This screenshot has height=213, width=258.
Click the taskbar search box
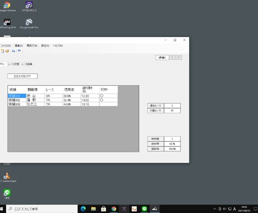click(x=42, y=209)
